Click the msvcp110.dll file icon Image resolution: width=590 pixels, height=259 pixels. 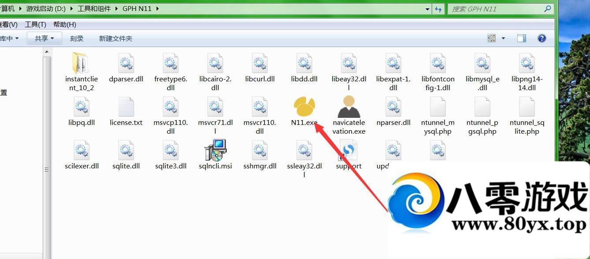click(171, 107)
